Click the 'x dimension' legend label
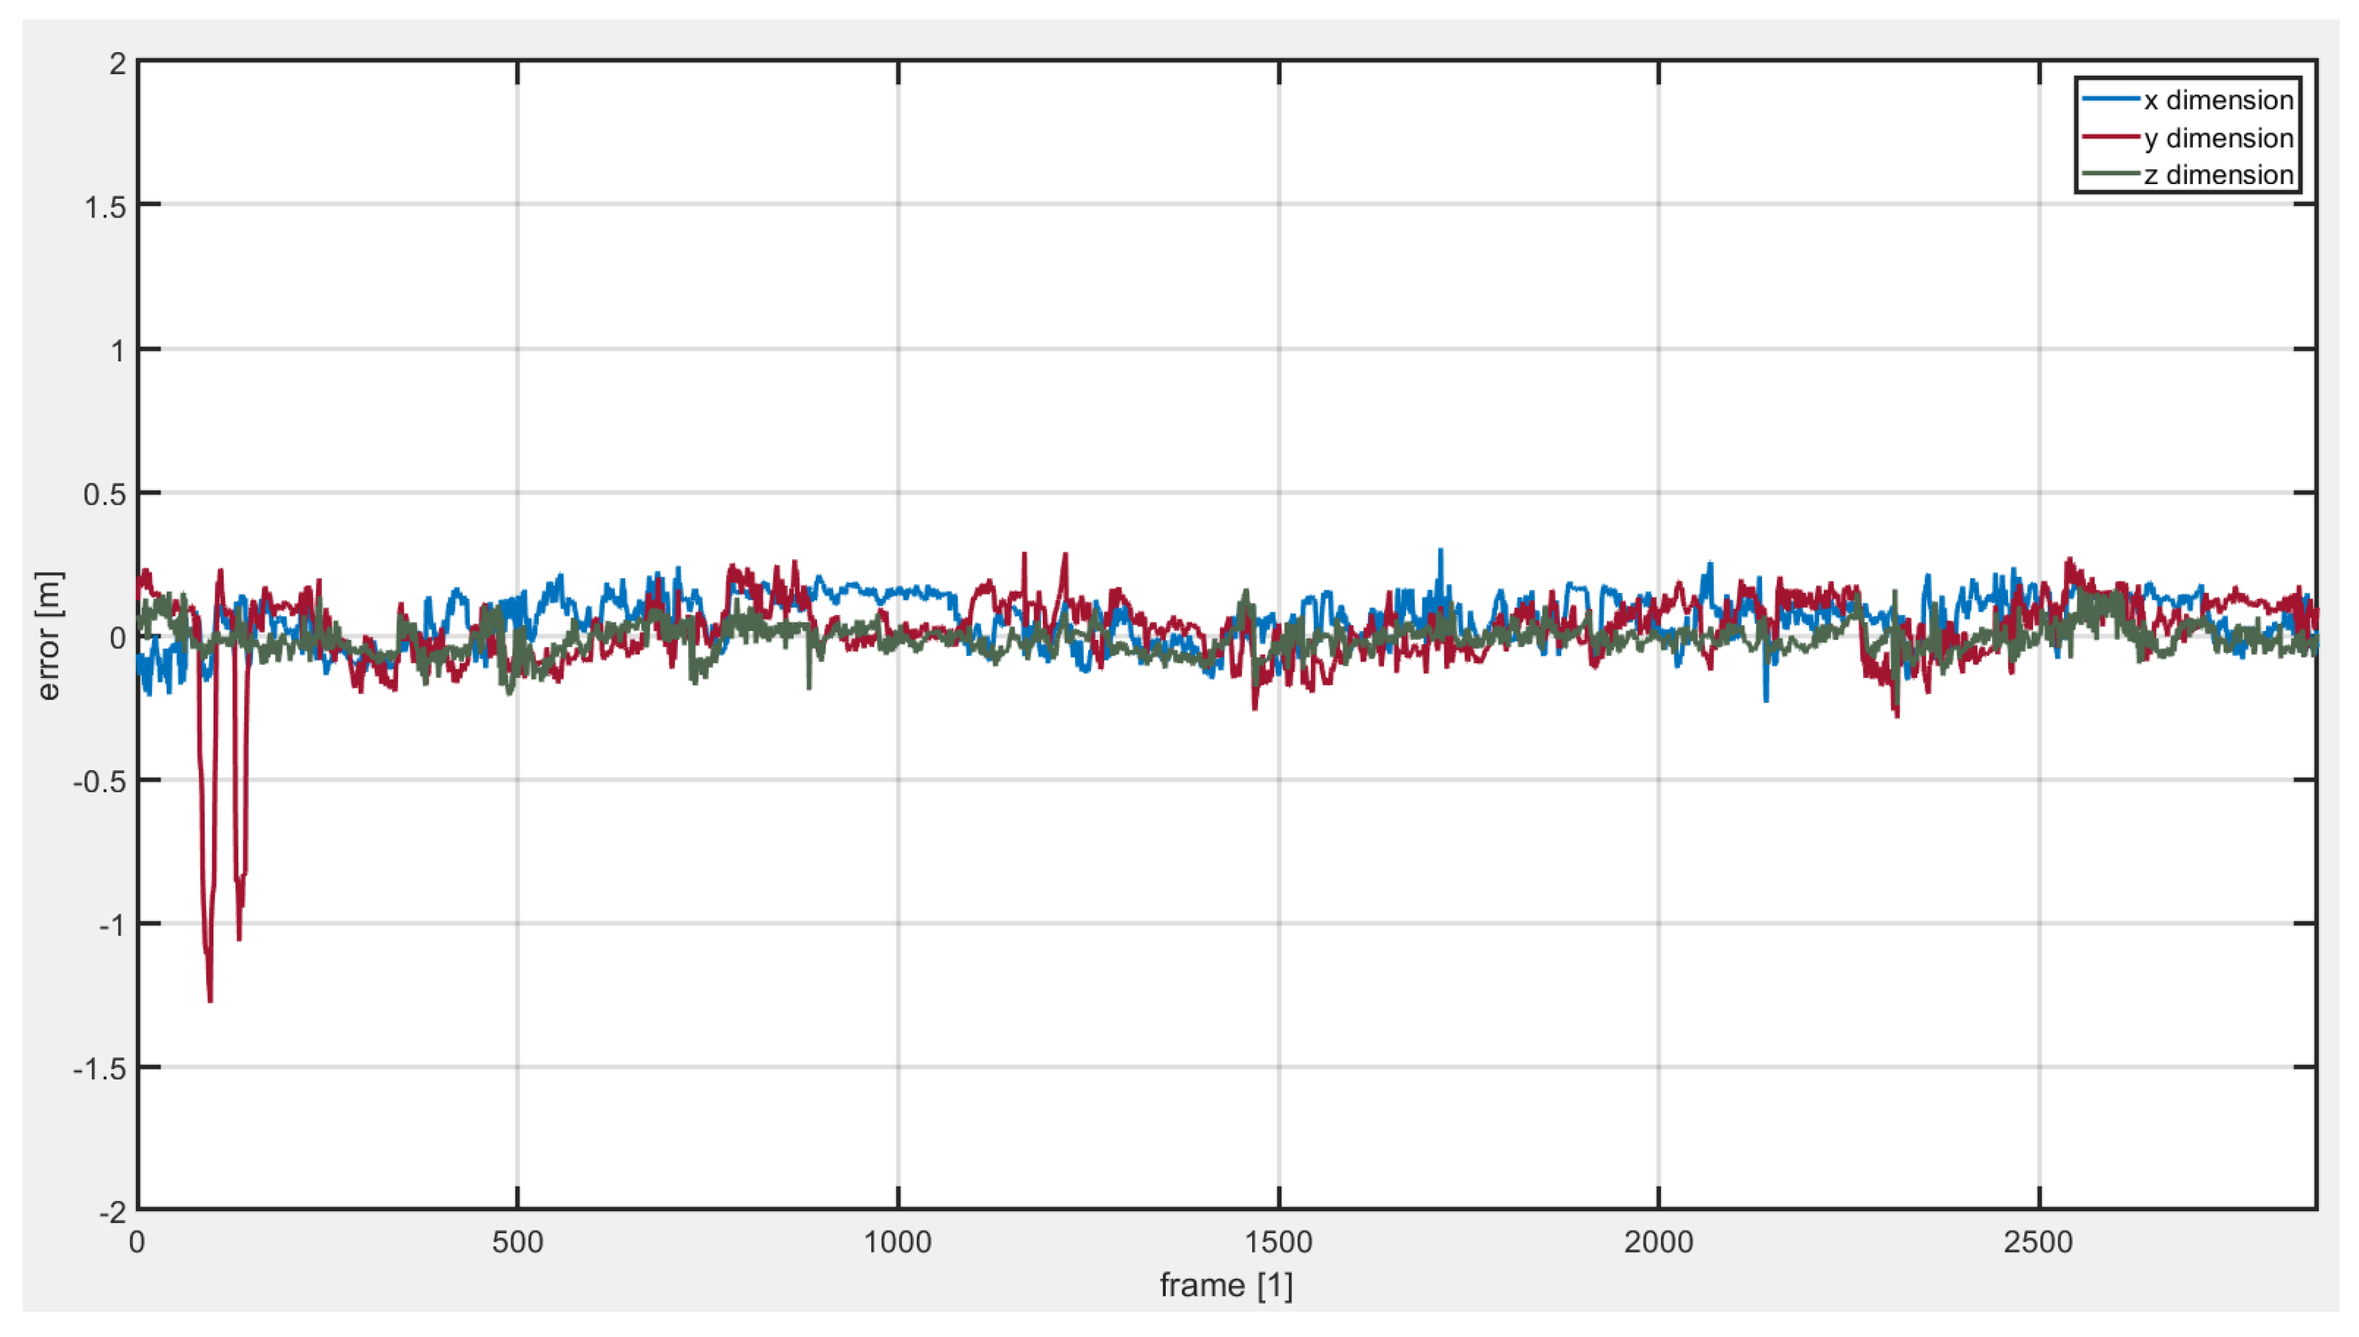 pos(2218,100)
